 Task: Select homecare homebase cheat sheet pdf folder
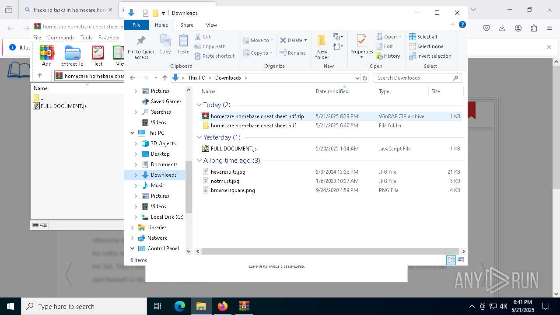[x=331, y=126]
